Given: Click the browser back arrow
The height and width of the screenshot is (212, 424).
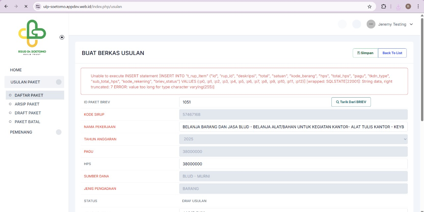Looking at the screenshot, I should [6, 6].
